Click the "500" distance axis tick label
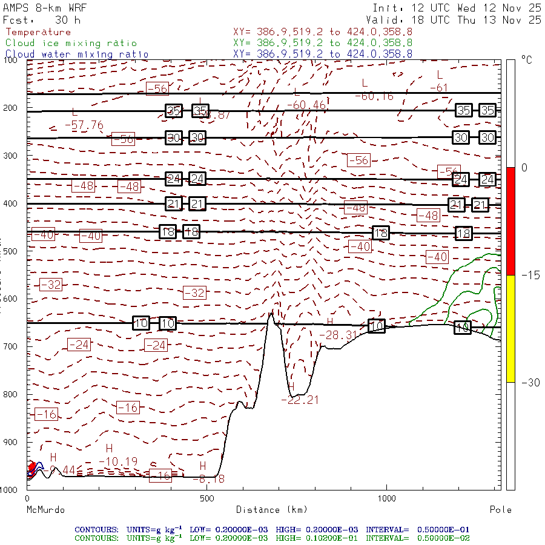Viewport: 545px width, 545px height. (207, 498)
